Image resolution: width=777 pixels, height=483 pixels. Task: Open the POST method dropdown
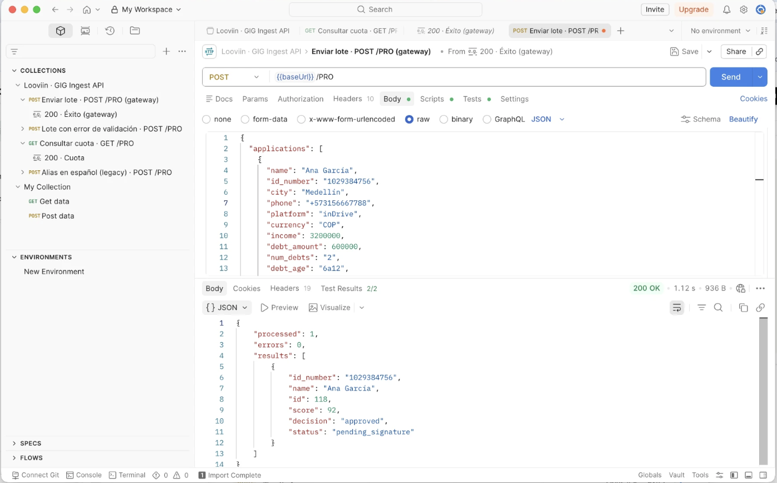point(234,77)
